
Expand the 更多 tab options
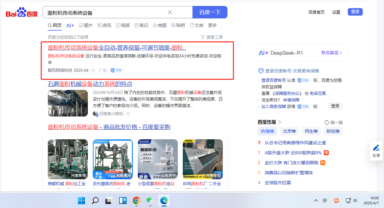pos(212,25)
